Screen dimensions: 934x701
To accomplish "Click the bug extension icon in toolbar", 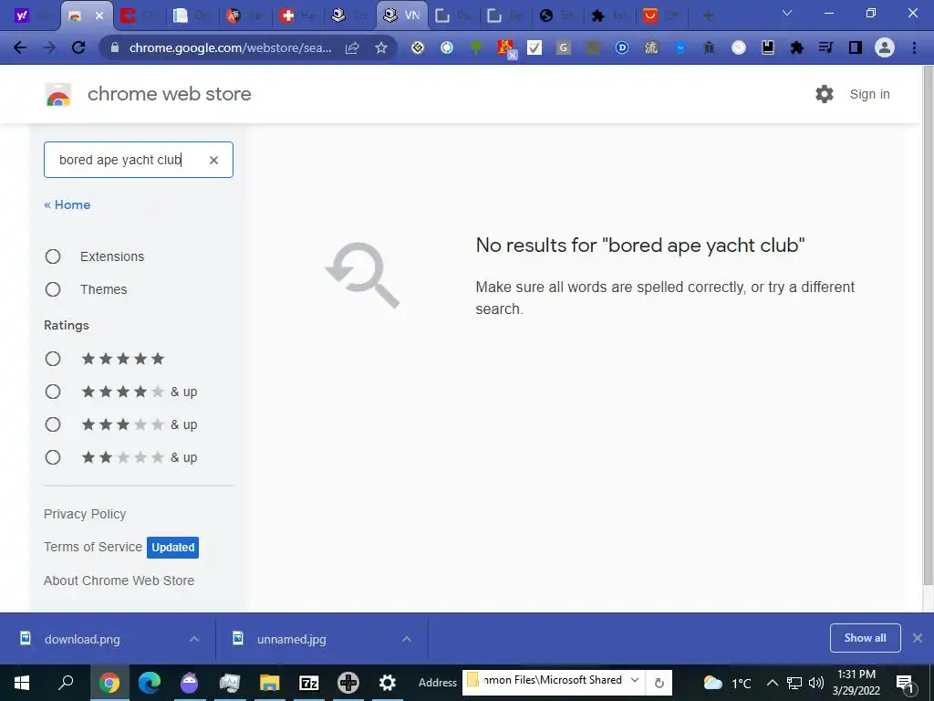I will (709, 47).
